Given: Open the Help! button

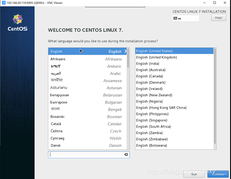Looking at the screenshot, I should (218, 18).
